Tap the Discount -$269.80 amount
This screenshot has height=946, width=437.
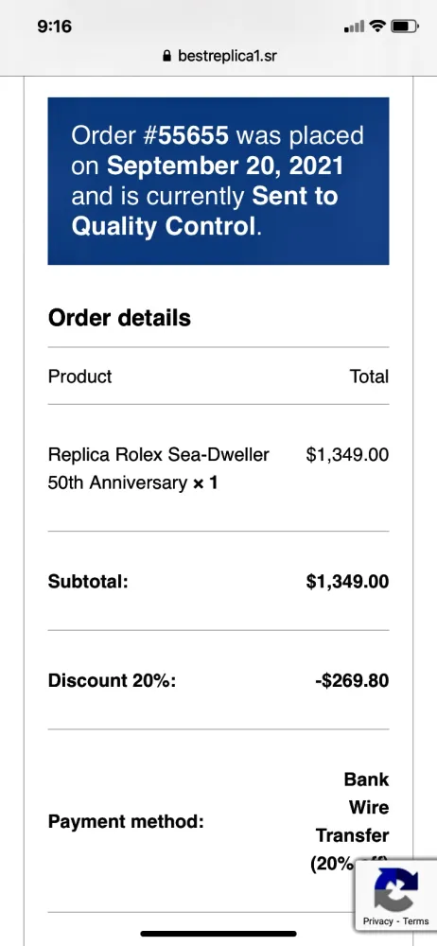coord(352,680)
